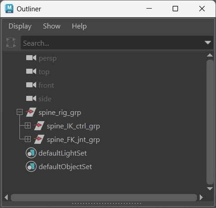Minimize the Outliner window

coord(149,9)
